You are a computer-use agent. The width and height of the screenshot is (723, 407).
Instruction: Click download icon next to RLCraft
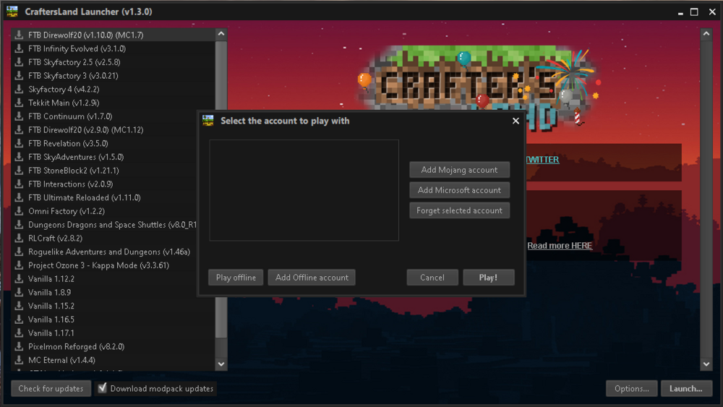coord(20,238)
